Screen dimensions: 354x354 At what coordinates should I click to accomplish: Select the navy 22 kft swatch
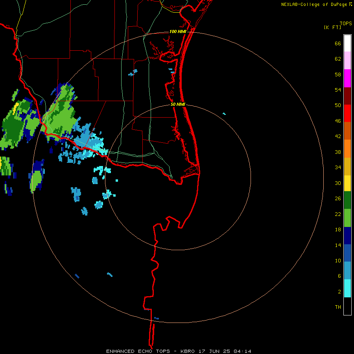pos(347,236)
